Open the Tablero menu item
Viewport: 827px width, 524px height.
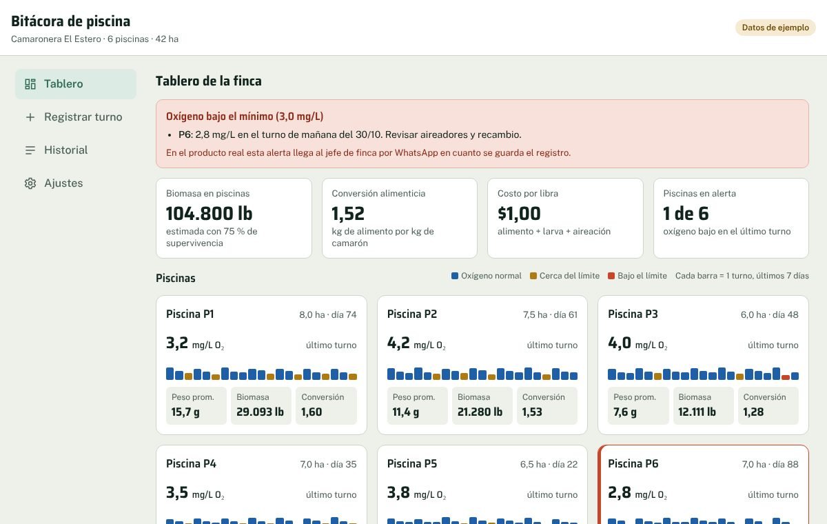pyautogui.click(x=76, y=84)
